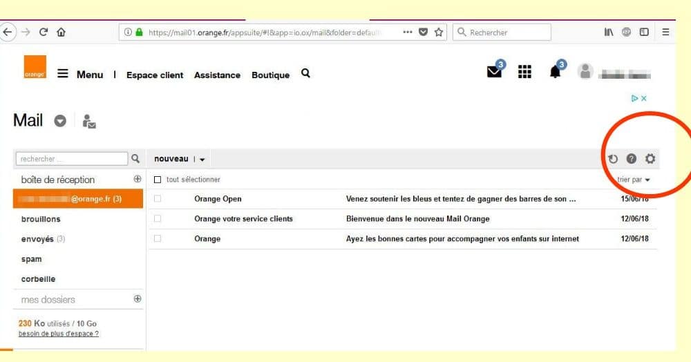
Task: Click besoin de plus d'espace link
Action: pyautogui.click(x=59, y=334)
